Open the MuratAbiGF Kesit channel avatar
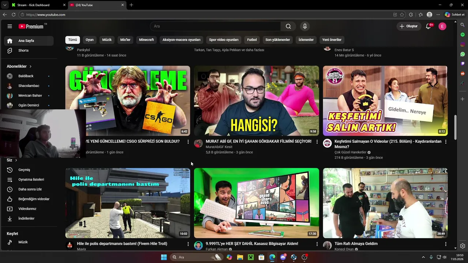 click(199, 143)
